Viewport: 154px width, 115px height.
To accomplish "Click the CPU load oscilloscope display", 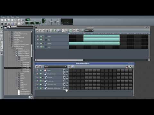I will (x=67, y=21).
